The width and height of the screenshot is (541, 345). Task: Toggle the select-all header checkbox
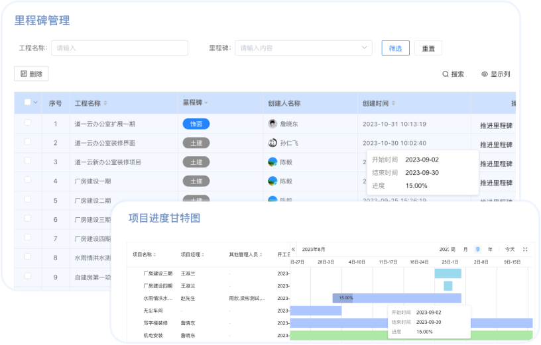point(28,103)
